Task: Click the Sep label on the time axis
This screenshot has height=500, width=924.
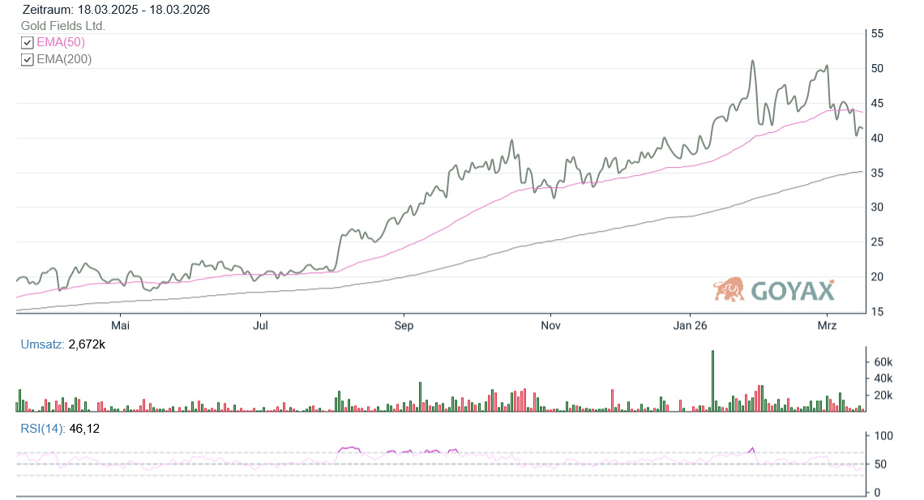Action: (404, 326)
